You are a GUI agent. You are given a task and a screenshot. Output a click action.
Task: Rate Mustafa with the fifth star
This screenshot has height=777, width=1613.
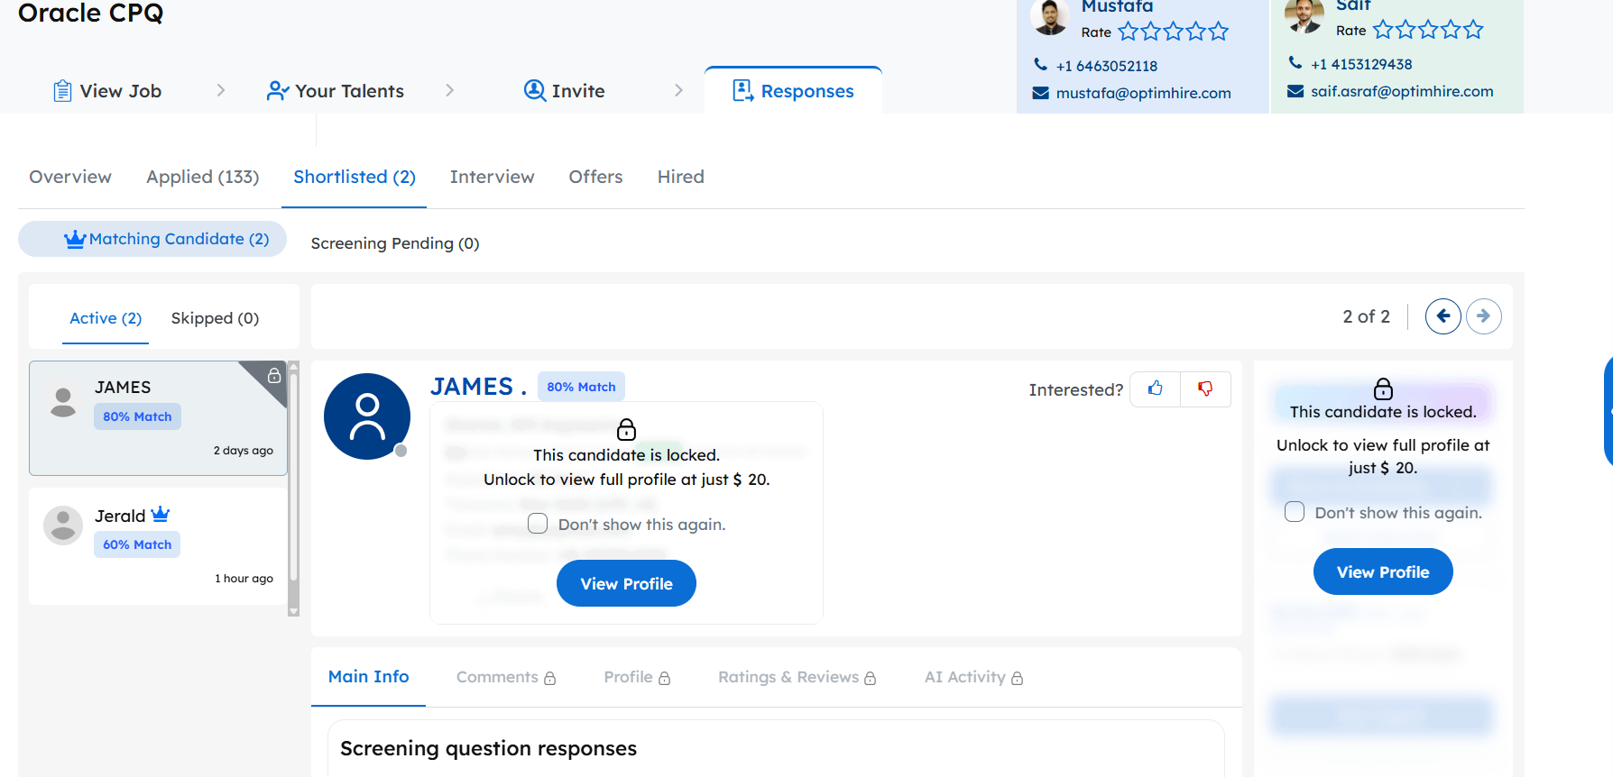click(x=1219, y=32)
